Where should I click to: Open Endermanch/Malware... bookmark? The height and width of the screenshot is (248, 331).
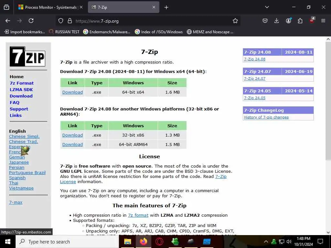[107, 32]
